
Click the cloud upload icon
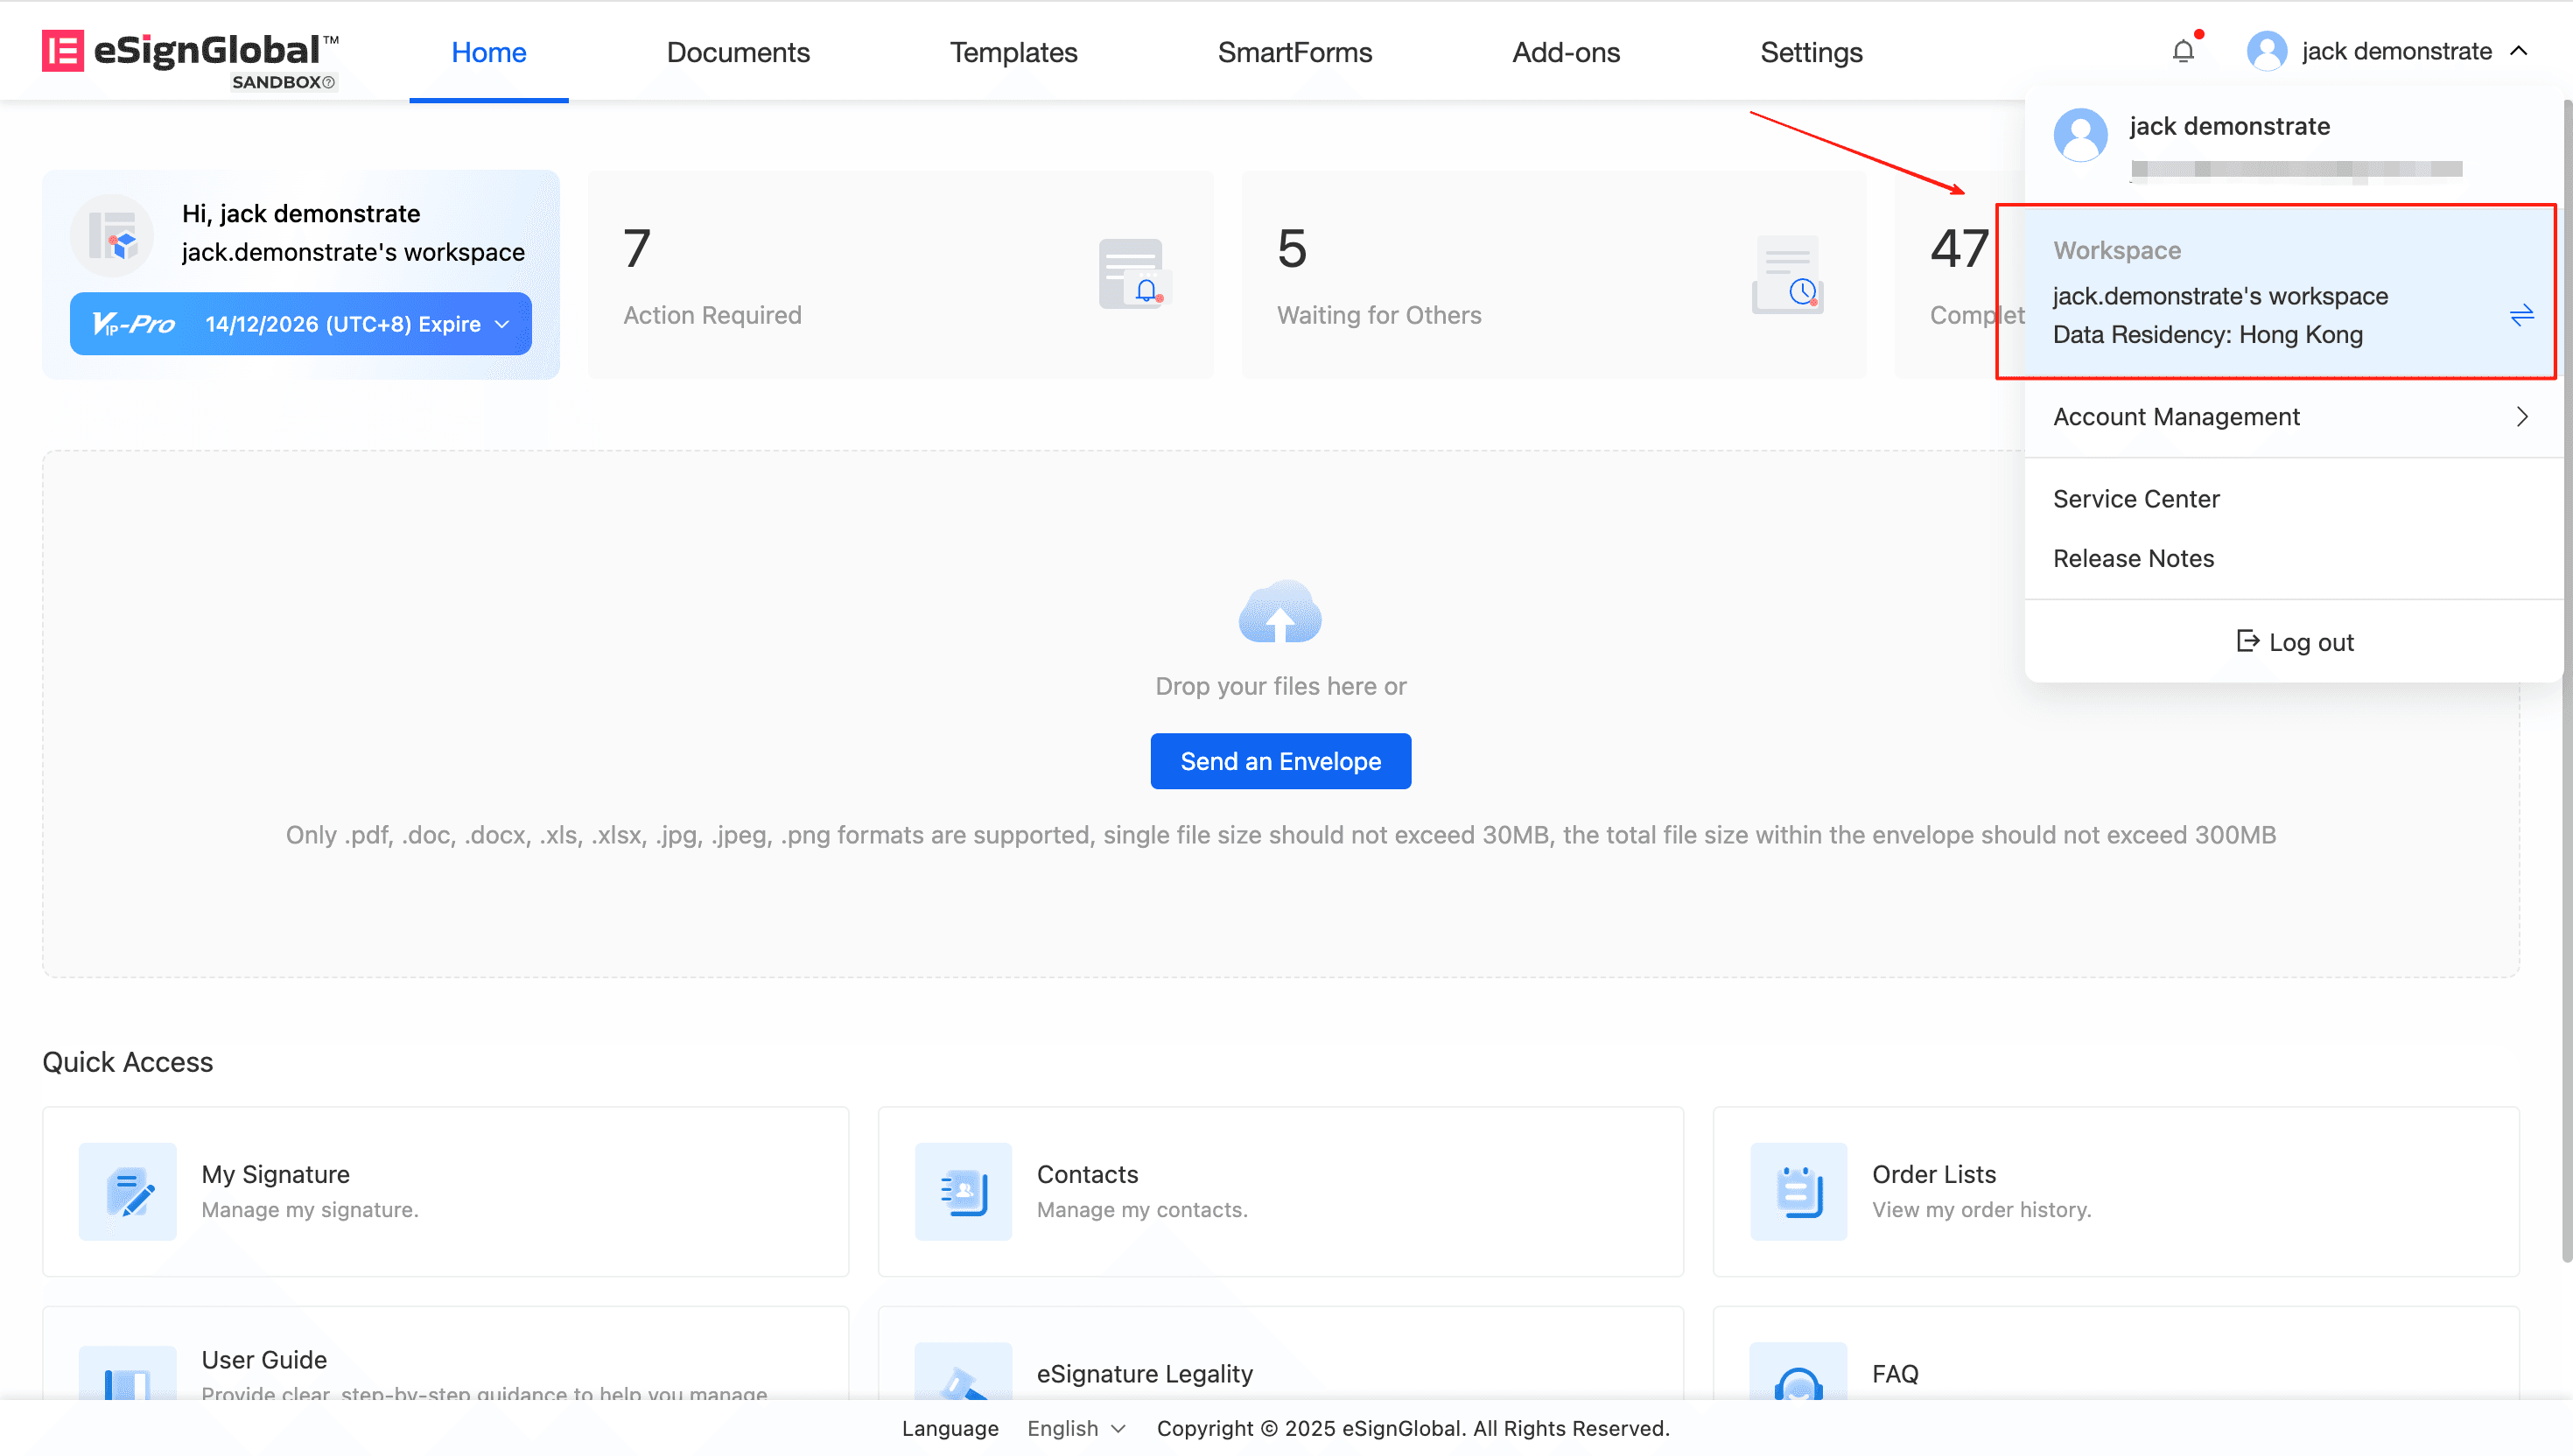(x=1280, y=612)
